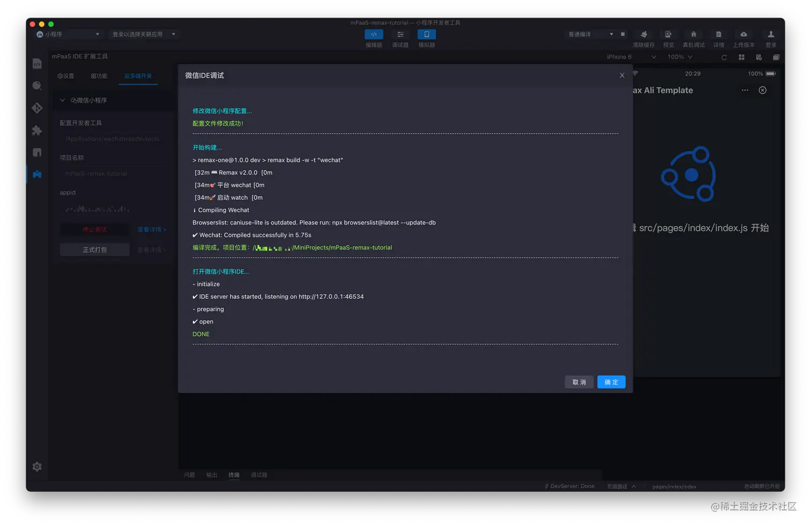811x526 pixels.
Task: Open the git source control sidebar icon
Action: (37, 108)
